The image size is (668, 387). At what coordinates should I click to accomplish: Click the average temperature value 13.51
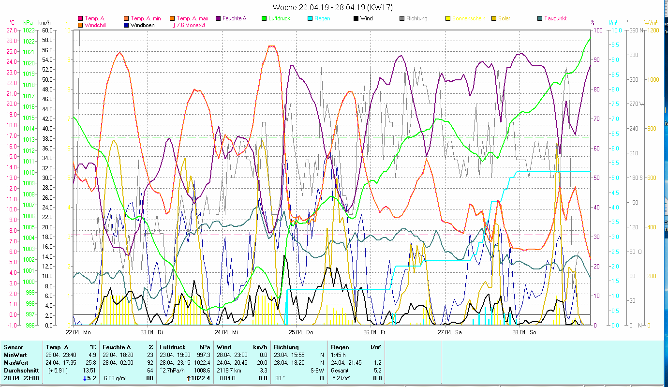pos(90,371)
